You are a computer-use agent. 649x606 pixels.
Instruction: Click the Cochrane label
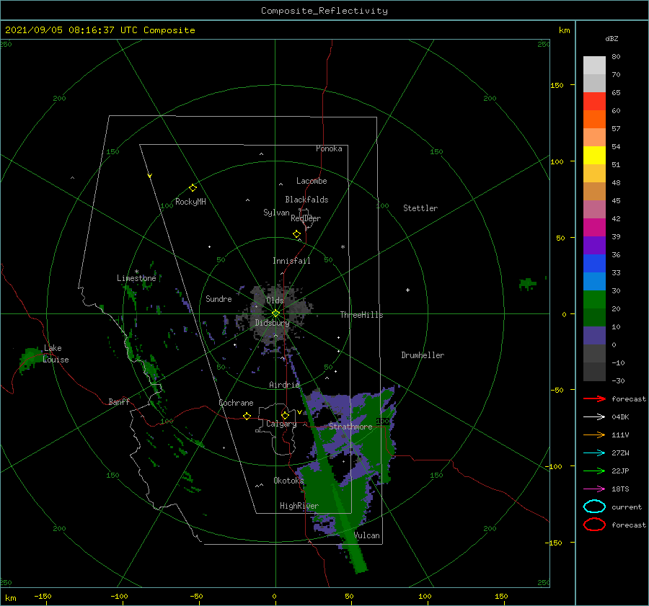coord(236,403)
